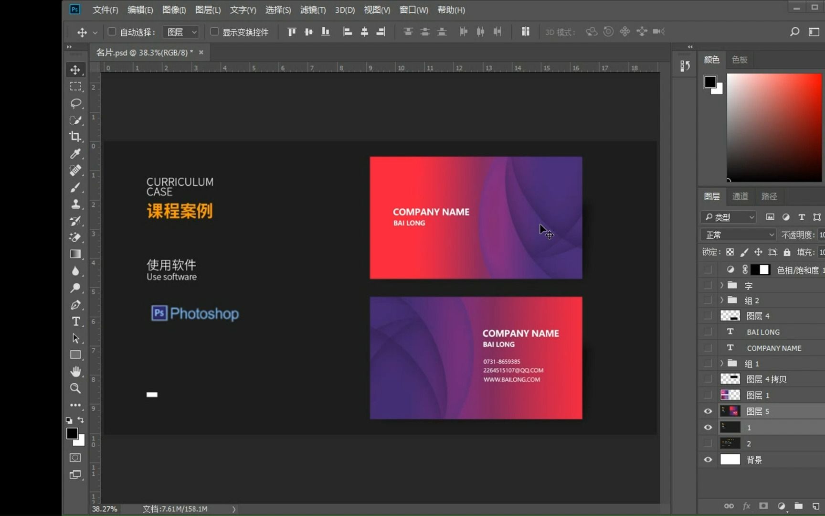Click Color panel foreground swatch
This screenshot has width=825, height=516.
pos(710,82)
